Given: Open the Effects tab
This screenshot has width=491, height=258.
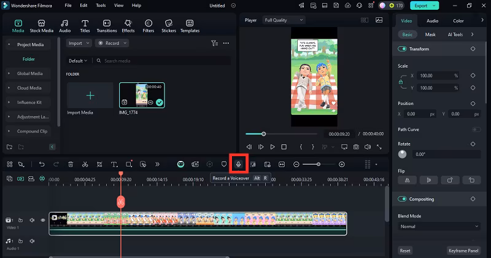Looking at the screenshot, I should tap(128, 26).
